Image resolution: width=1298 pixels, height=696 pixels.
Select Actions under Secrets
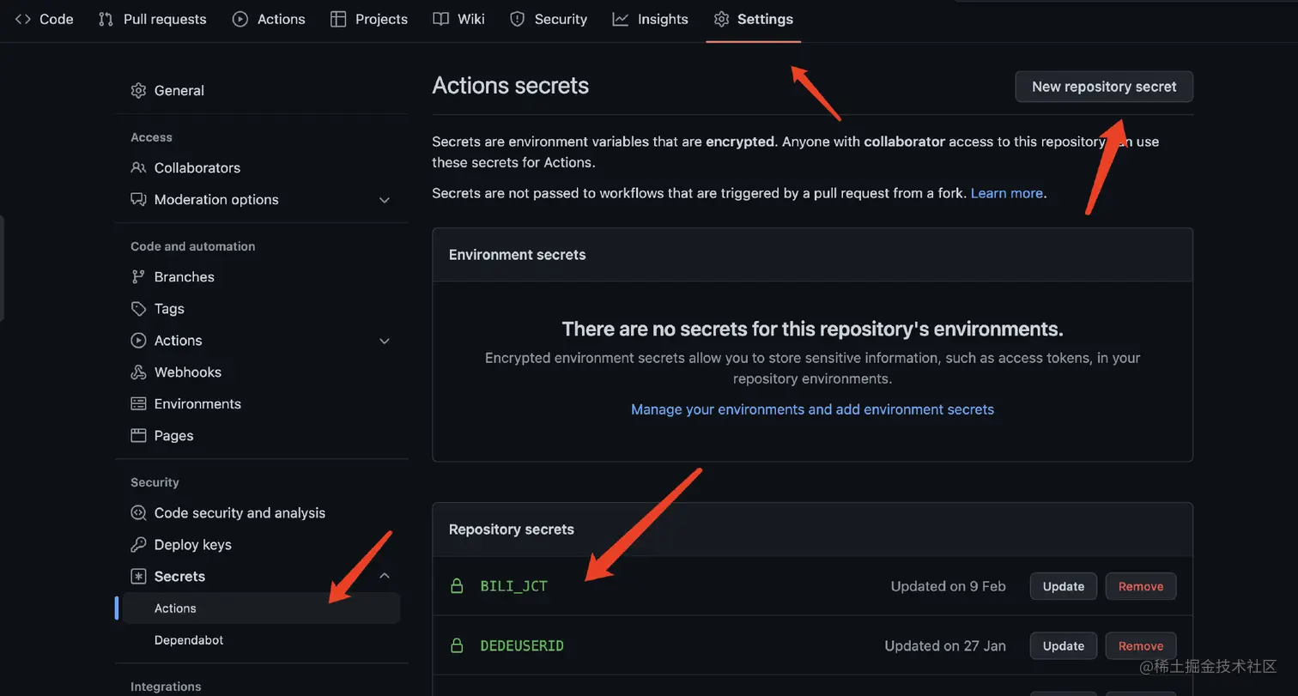pyautogui.click(x=261, y=608)
